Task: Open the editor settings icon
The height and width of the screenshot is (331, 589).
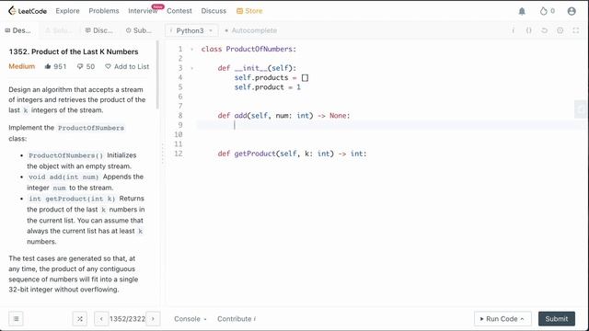Action: point(560,30)
